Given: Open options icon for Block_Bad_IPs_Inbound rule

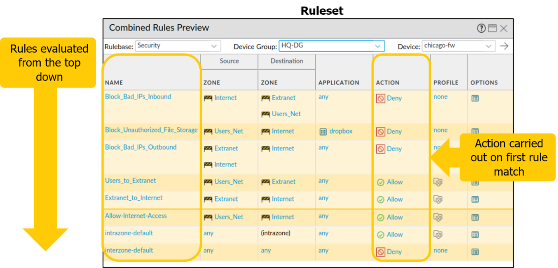Looking at the screenshot, I should pos(475,98).
